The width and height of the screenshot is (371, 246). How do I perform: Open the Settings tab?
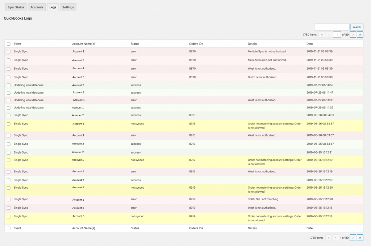click(x=68, y=7)
